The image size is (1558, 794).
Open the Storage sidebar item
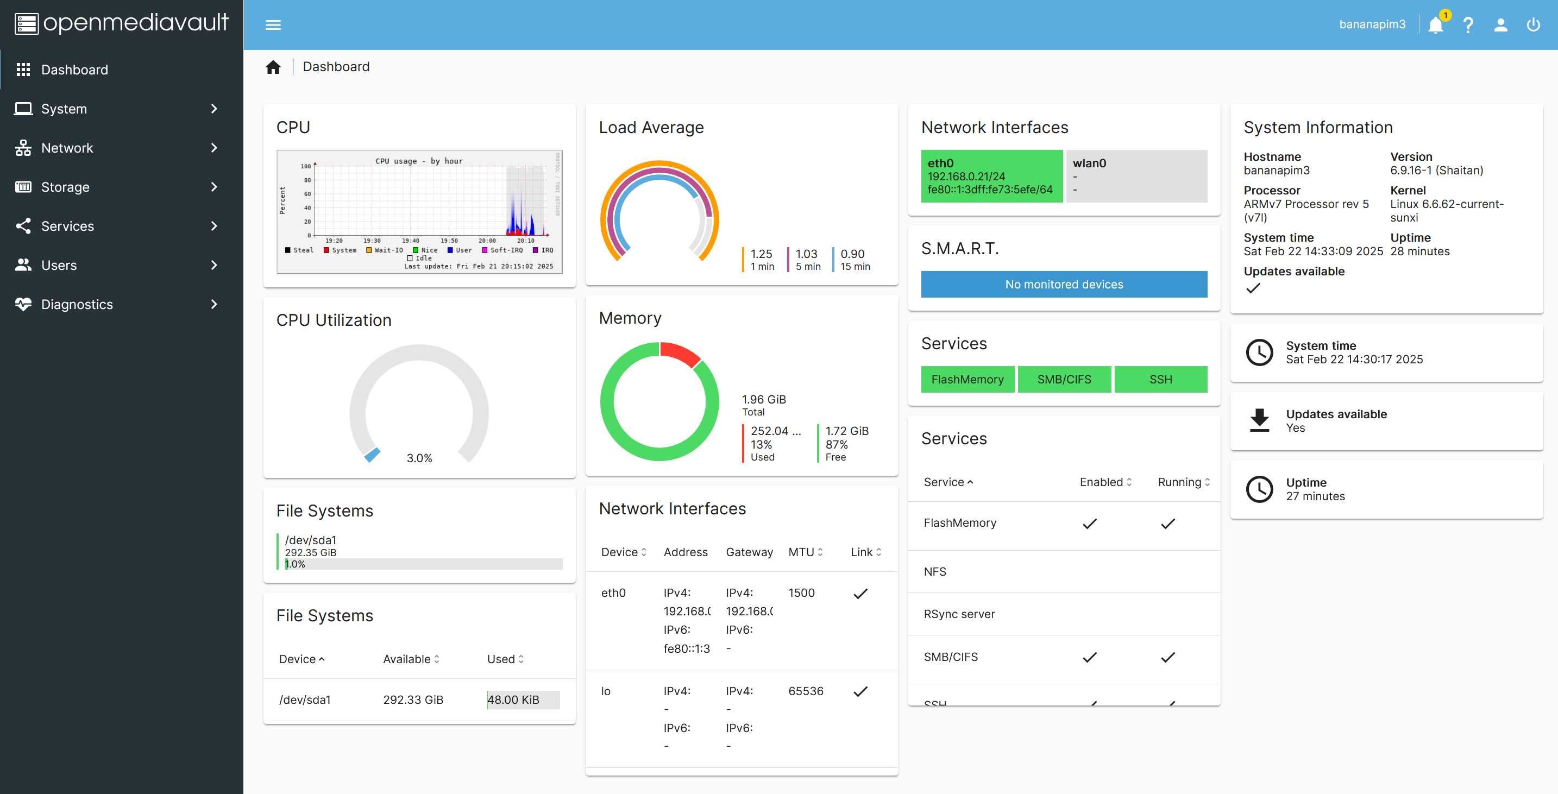click(122, 187)
